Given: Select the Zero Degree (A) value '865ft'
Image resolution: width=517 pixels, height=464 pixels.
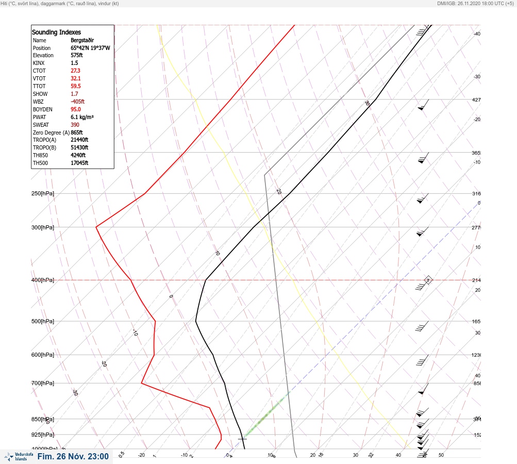Looking at the screenshot, I should click(x=76, y=132).
